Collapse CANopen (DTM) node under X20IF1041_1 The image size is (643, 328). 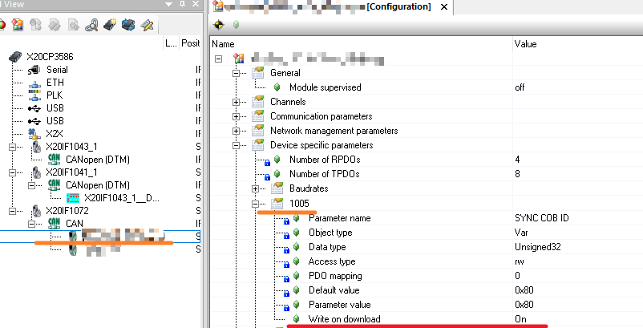(x=31, y=185)
